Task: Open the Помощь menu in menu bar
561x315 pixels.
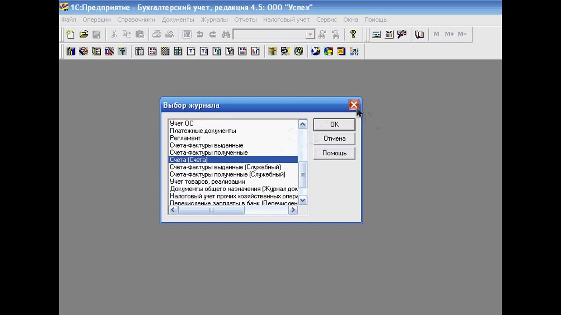Action: 376,20
